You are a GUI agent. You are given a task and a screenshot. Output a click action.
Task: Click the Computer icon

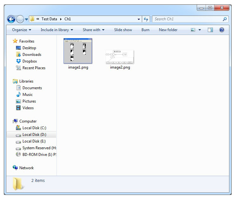(x=15, y=121)
